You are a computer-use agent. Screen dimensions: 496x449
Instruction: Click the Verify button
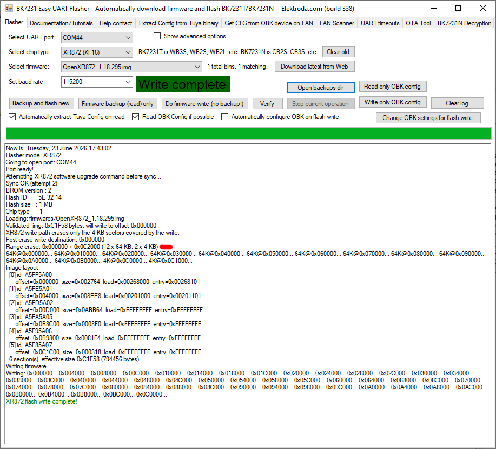point(267,104)
